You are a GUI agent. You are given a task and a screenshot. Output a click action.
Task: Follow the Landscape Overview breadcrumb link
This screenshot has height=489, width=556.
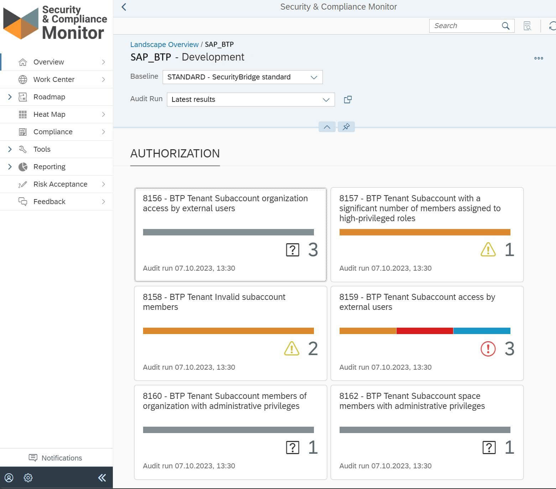(164, 44)
